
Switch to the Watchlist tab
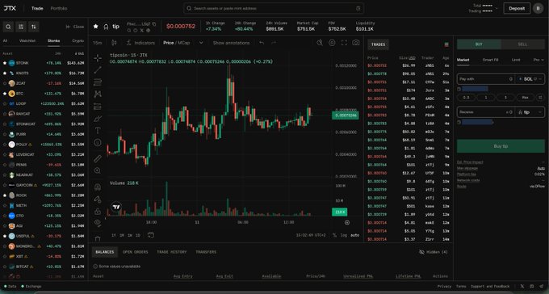point(27,40)
